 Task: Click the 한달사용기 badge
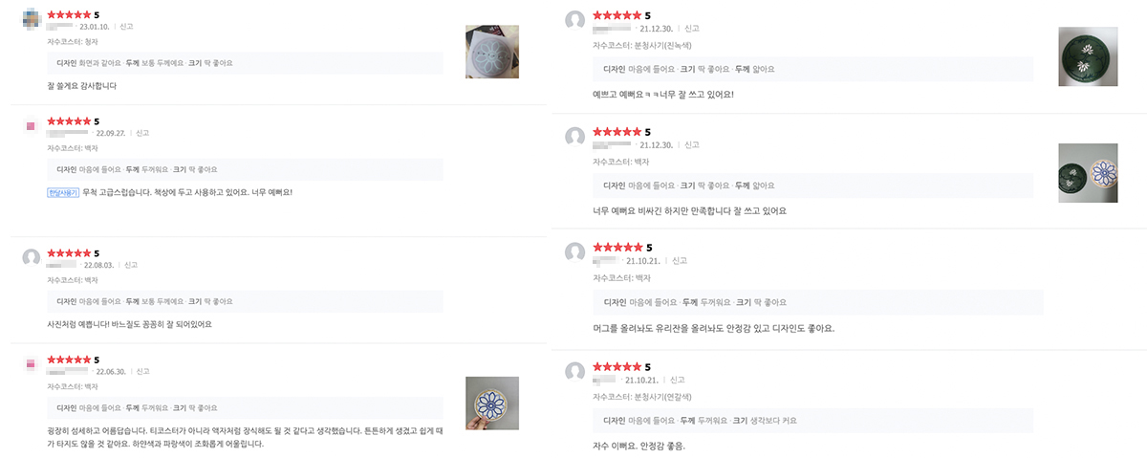point(61,192)
